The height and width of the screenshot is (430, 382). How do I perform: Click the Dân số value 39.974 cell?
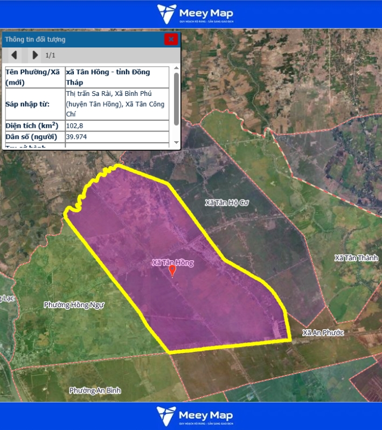pyautogui.click(x=116, y=137)
